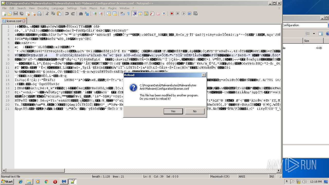Screen dimensions: 329x185
Task: Open Opera from the taskbar
Action: click(55, 182)
